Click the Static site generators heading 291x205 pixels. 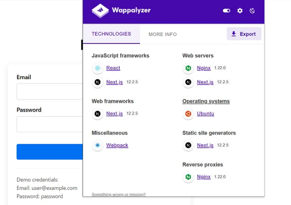point(209,133)
